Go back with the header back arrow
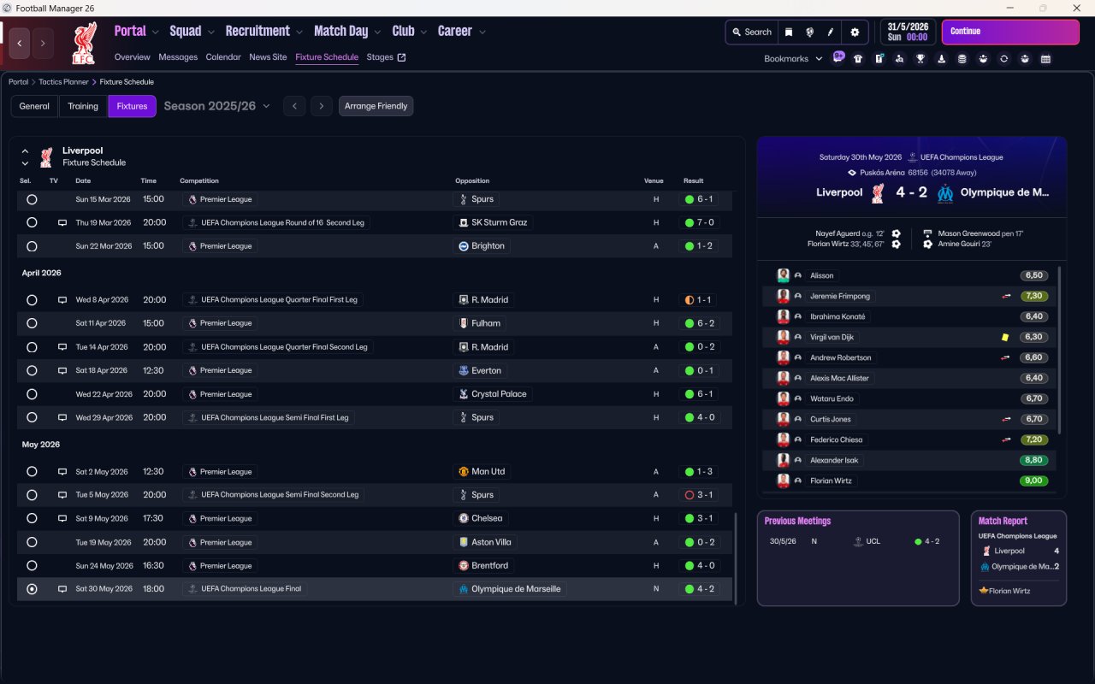The height and width of the screenshot is (684, 1095). (20, 44)
